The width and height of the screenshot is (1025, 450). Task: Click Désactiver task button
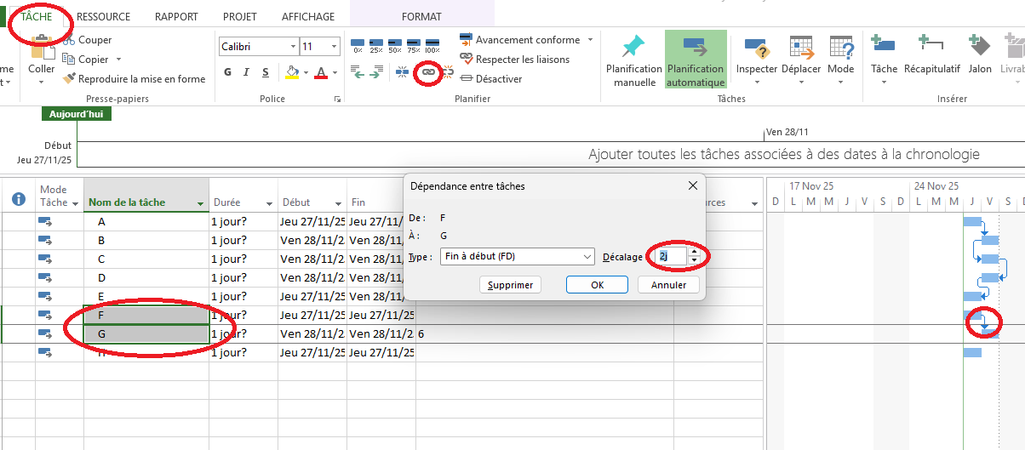point(491,79)
